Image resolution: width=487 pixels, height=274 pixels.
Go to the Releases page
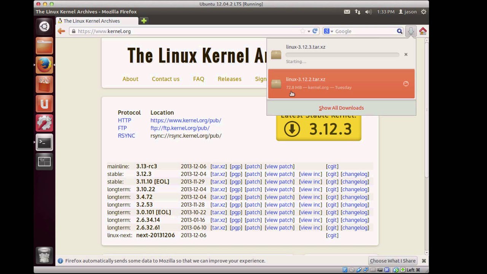tap(229, 79)
